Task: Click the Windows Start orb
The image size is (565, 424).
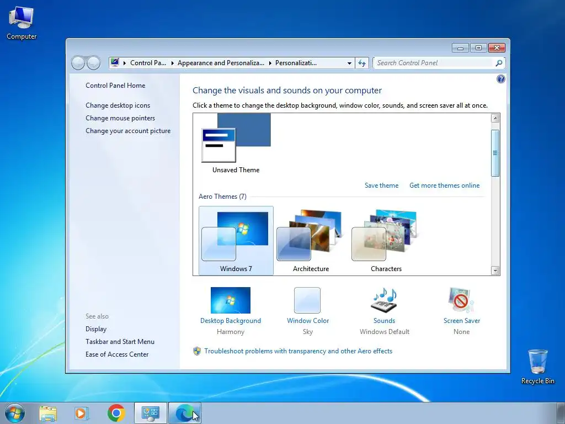Action: coord(15,413)
